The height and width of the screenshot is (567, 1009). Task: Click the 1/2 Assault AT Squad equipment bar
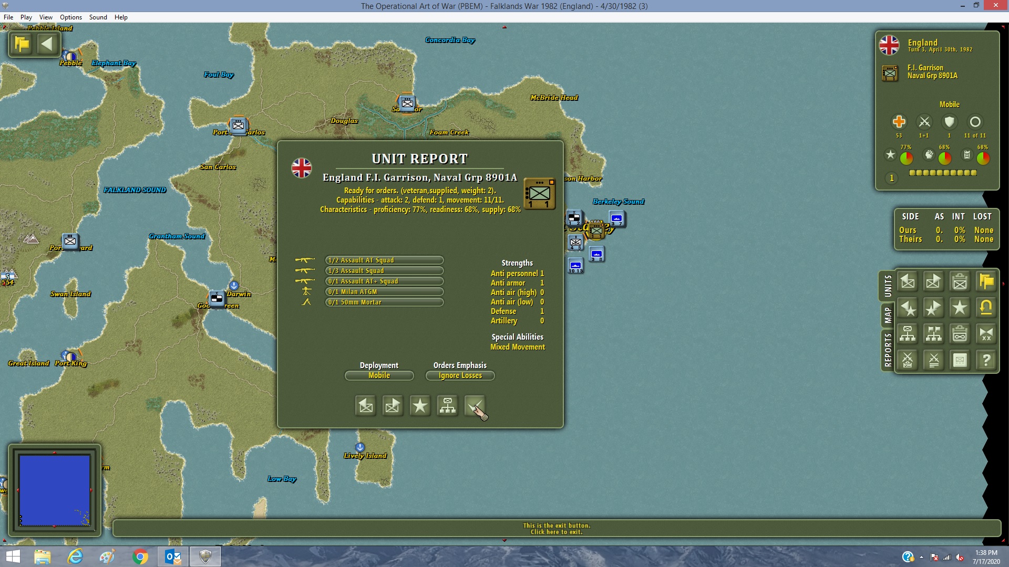point(384,260)
